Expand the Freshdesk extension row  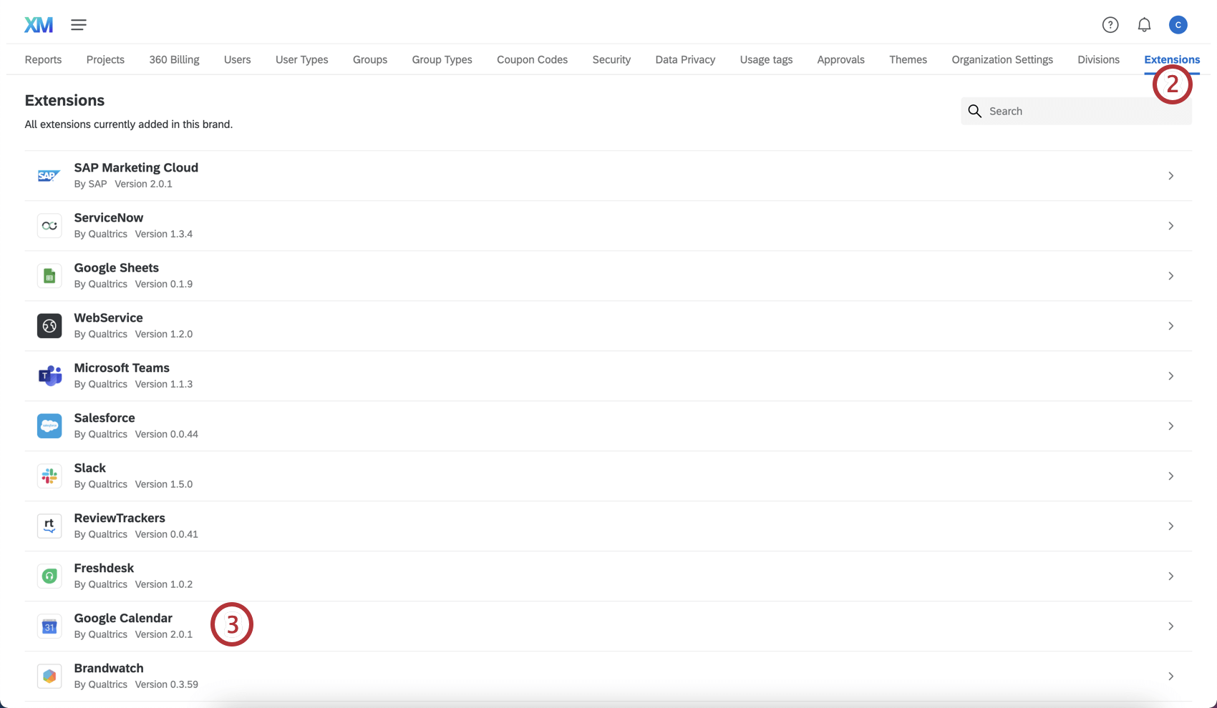1171,576
